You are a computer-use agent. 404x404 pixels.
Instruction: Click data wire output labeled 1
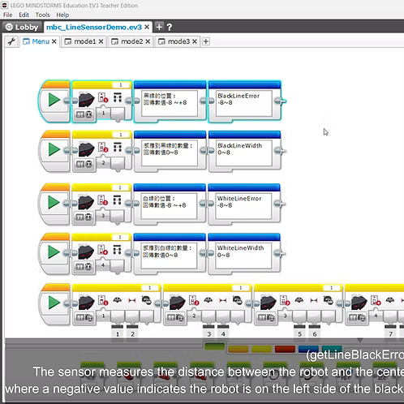pyautogui.click(x=118, y=332)
